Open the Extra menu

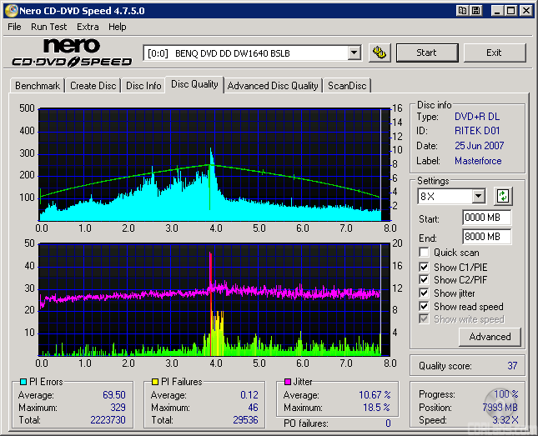point(88,27)
